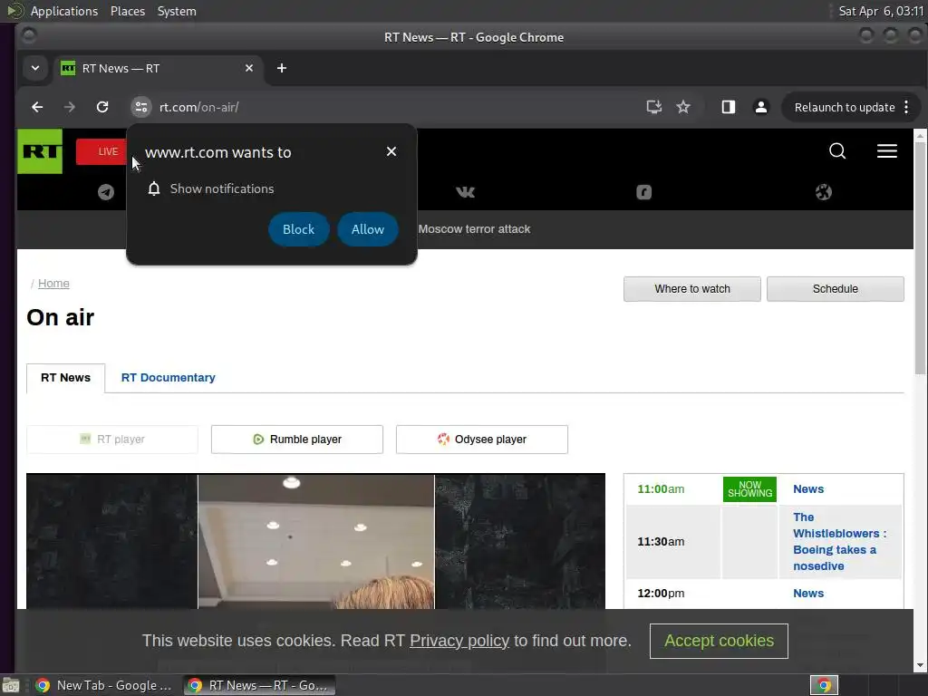Select the RT News tab
The width and height of the screenshot is (928, 696).
click(x=65, y=378)
